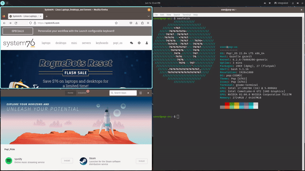Image resolution: width=305 pixels, height=171 pixels.
Task: Click the Firefox URL address field
Action: click(74, 23)
